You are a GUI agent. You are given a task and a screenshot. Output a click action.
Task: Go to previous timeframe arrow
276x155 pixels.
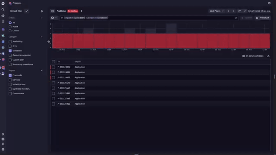(228, 11)
